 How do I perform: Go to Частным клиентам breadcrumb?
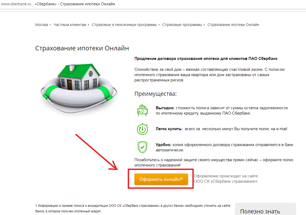70,25
